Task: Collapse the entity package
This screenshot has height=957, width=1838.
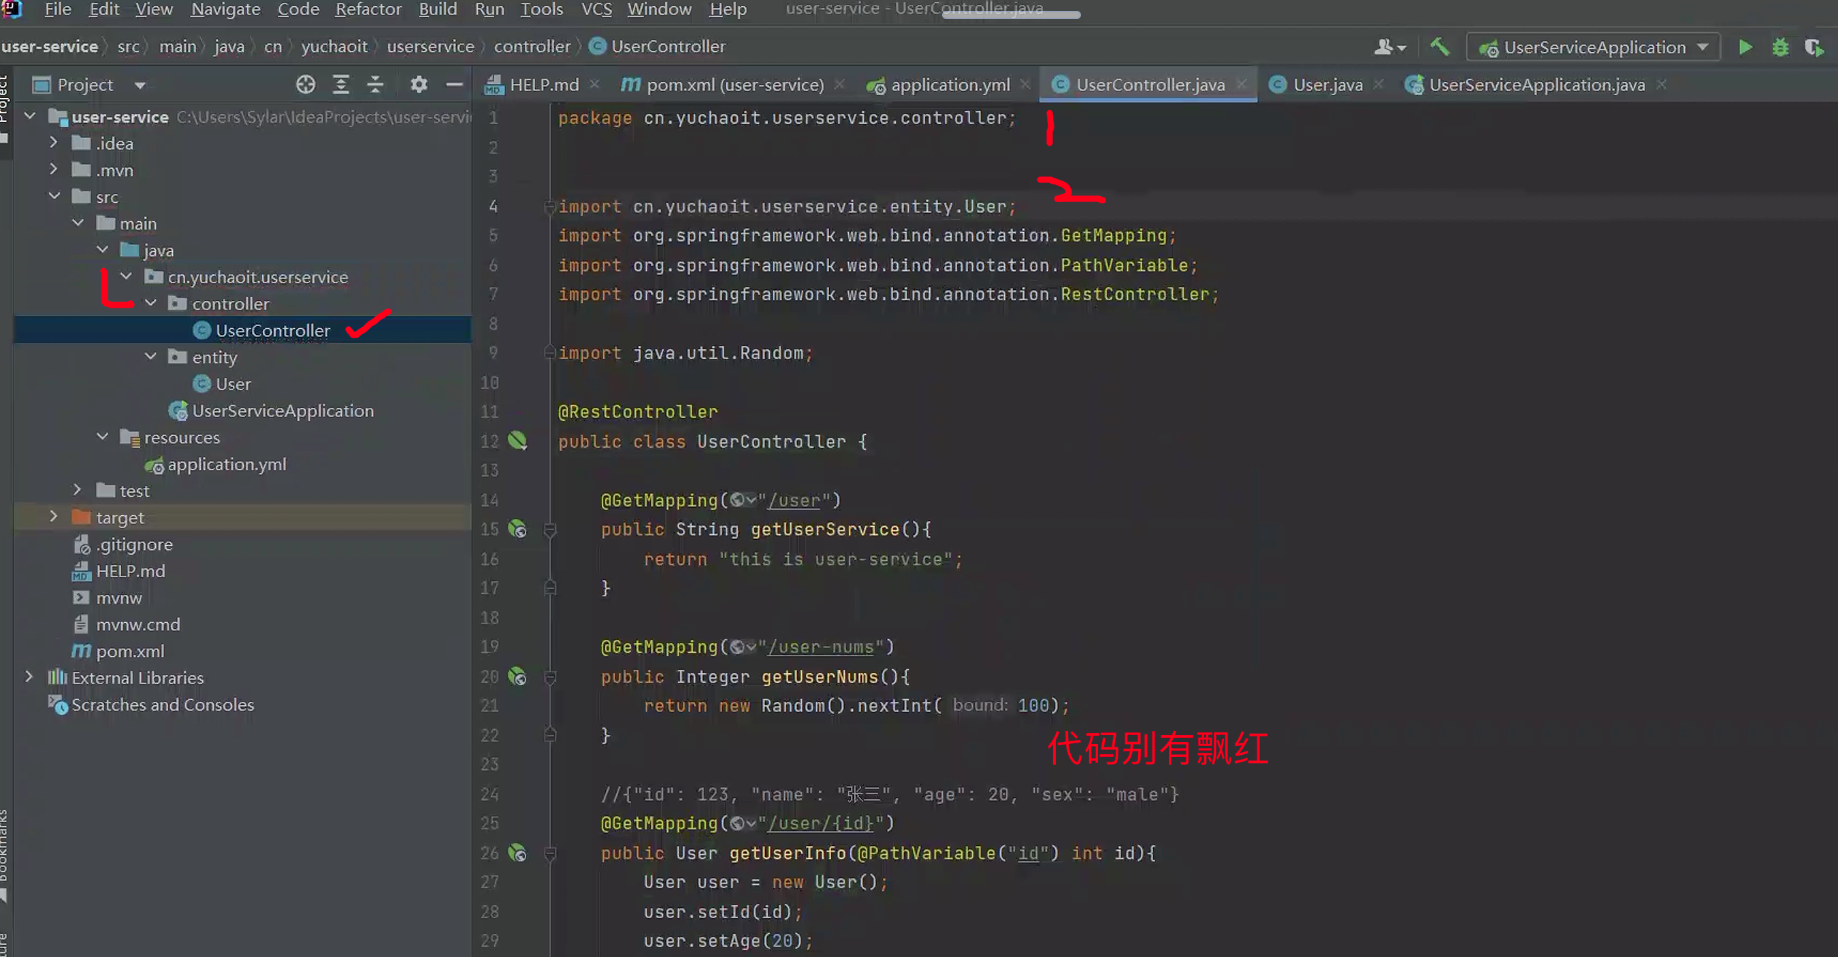Action: [x=150, y=356]
